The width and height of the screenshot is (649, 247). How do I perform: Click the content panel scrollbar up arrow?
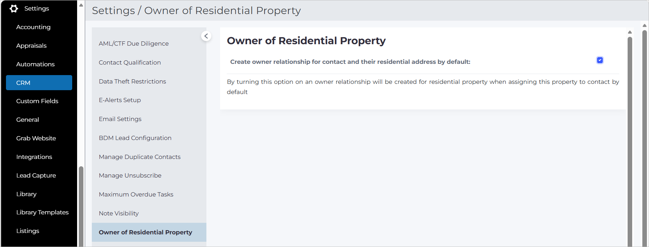[630, 32]
